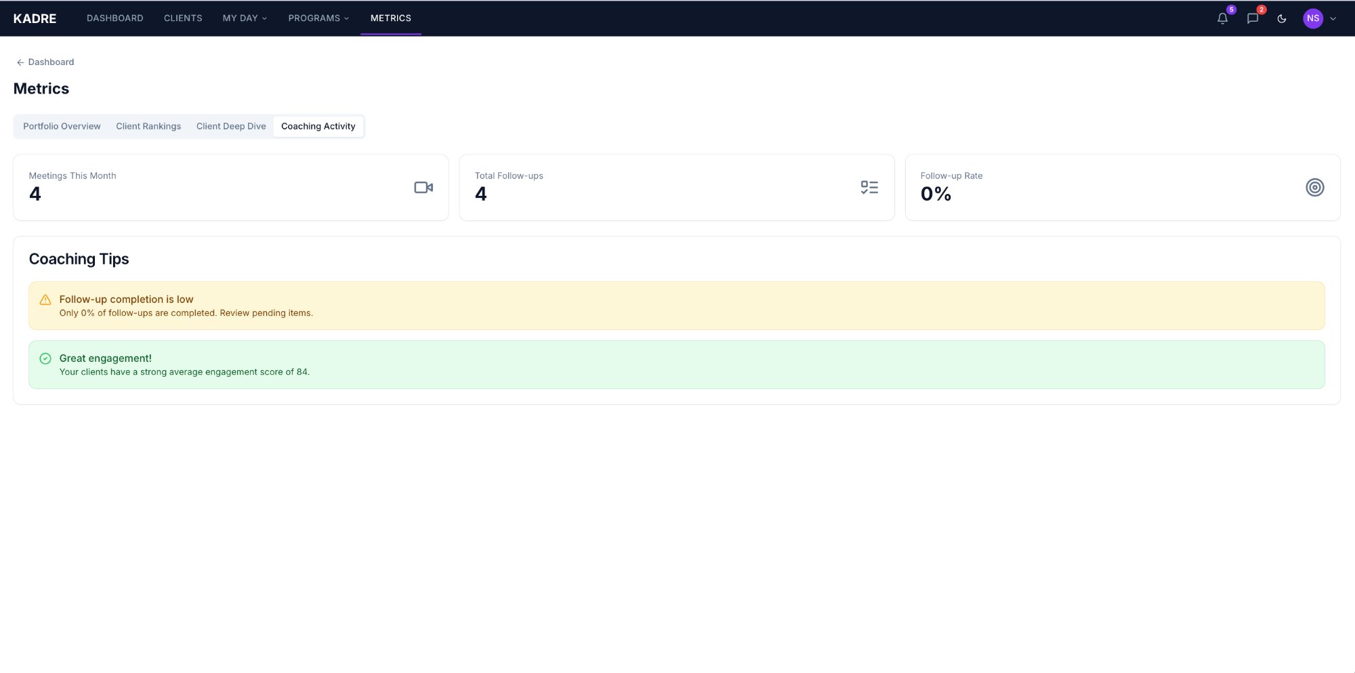
Task: Expand the PROGRAMS dropdown
Action: [318, 18]
